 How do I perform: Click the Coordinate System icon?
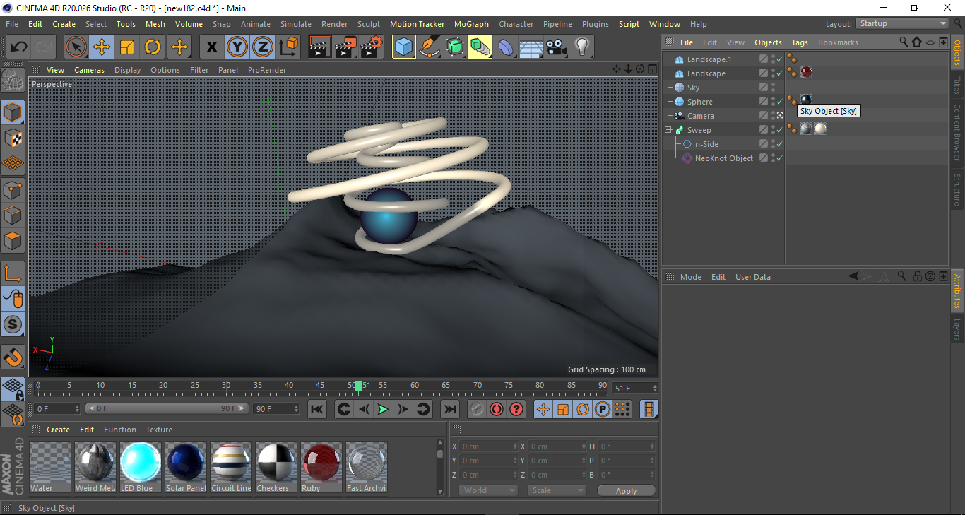pos(288,47)
